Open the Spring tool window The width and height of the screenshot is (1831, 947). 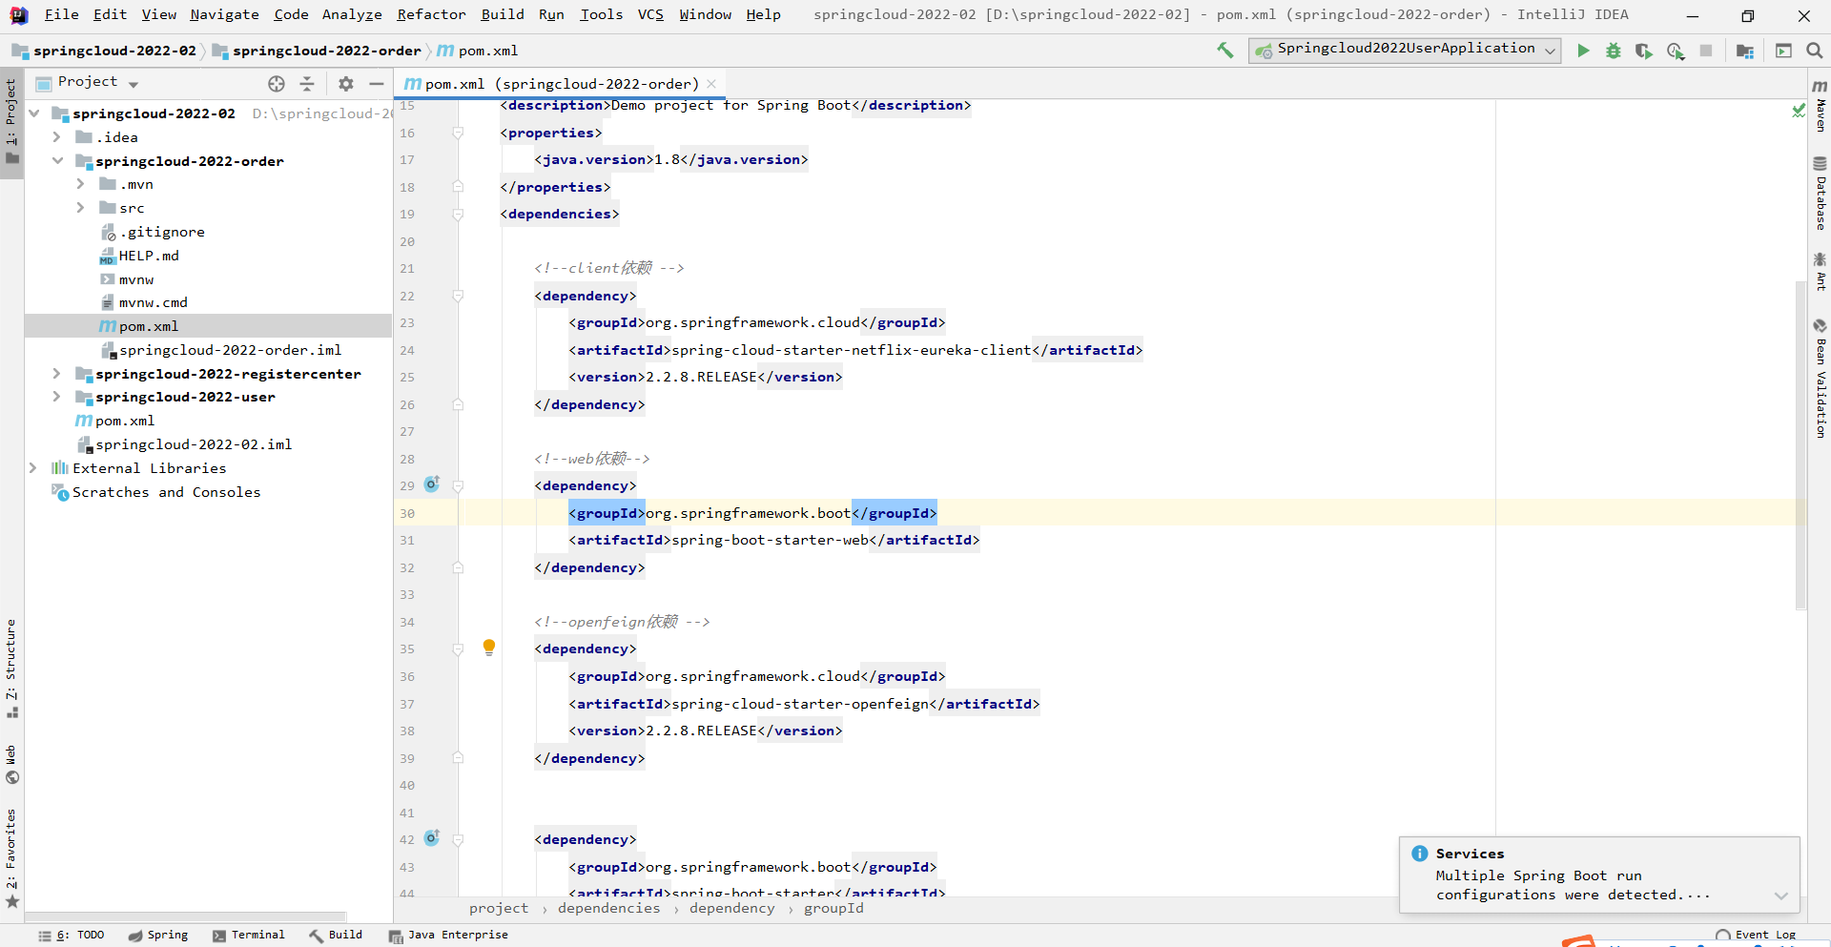[x=158, y=935]
